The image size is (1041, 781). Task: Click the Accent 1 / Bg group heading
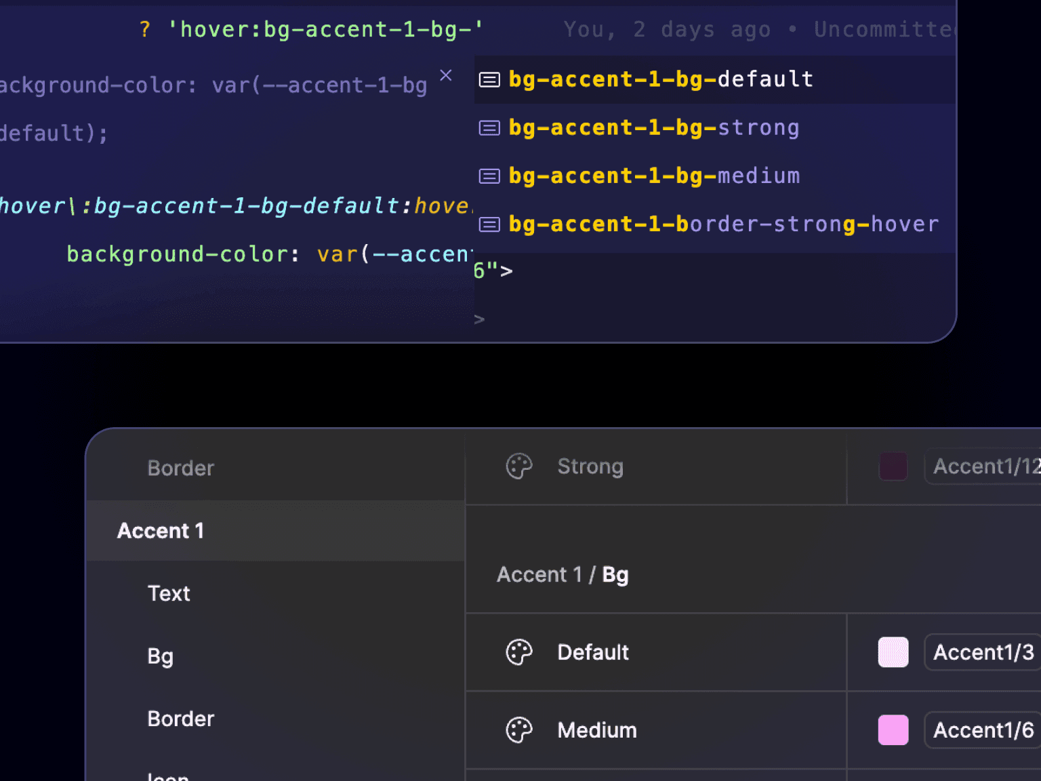point(563,575)
